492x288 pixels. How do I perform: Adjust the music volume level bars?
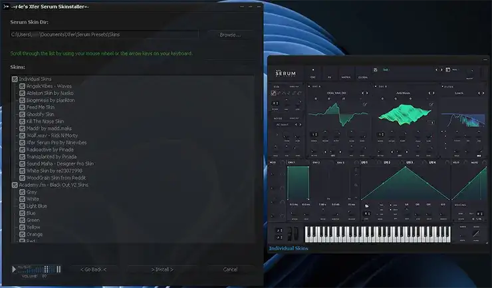[x=37, y=269]
